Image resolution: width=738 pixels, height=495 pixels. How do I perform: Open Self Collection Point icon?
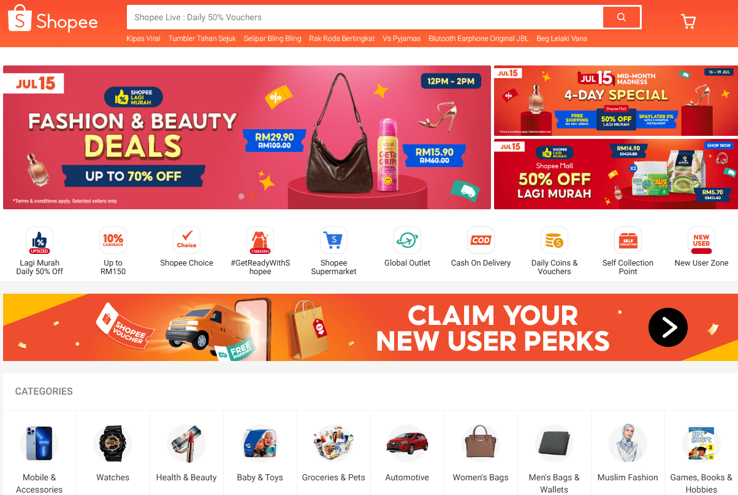(x=628, y=240)
